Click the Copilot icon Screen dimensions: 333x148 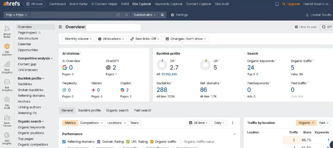tap(122, 90)
